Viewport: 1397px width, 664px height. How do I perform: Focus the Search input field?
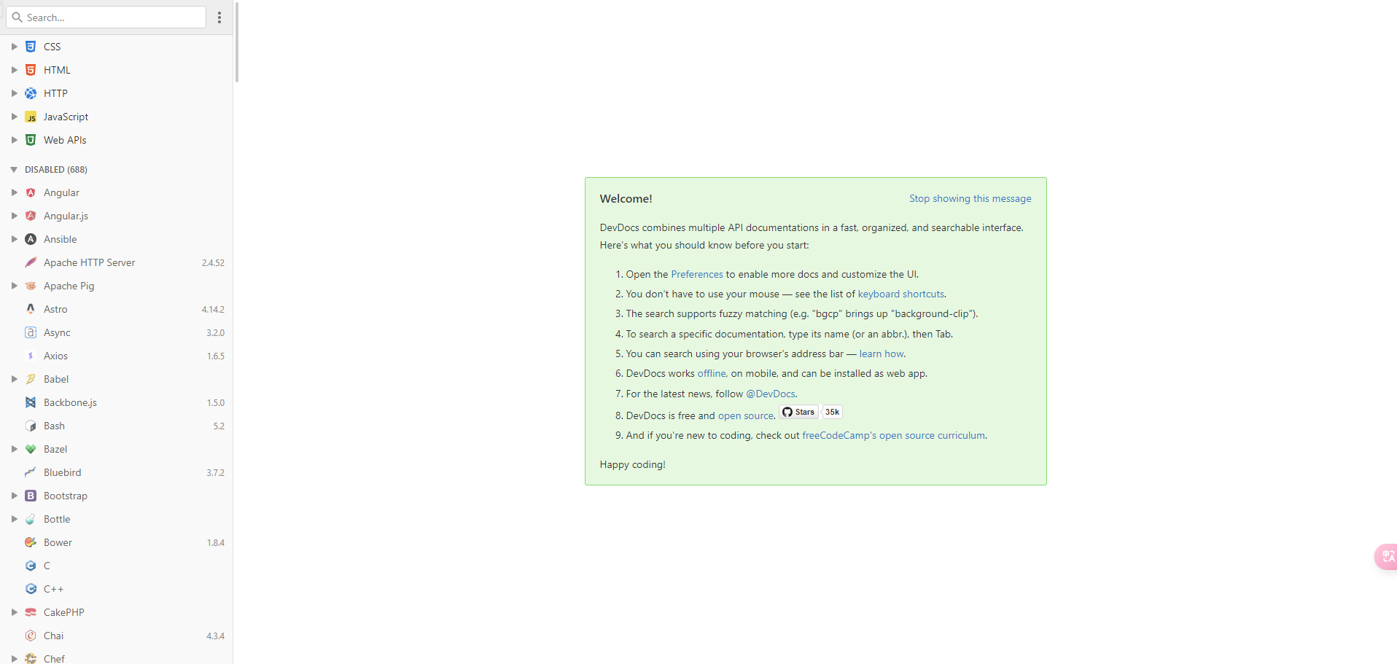(x=106, y=17)
